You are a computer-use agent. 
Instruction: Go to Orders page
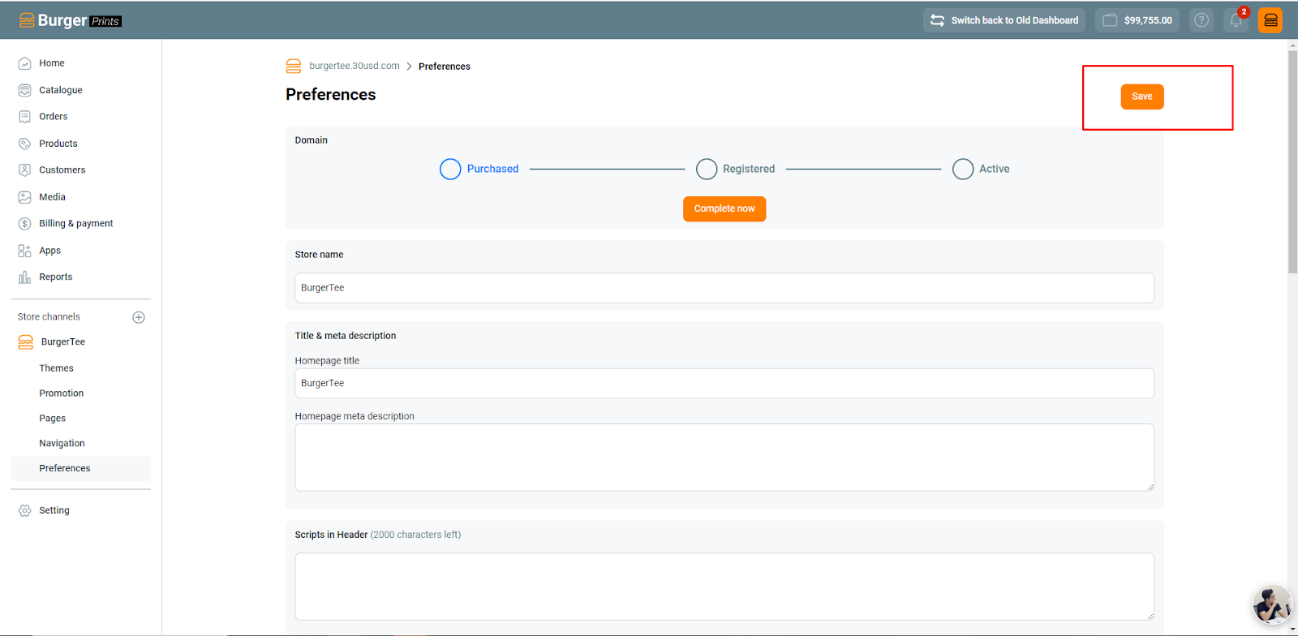click(x=54, y=117)
